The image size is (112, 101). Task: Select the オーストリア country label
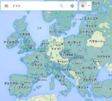pos(64,61)
